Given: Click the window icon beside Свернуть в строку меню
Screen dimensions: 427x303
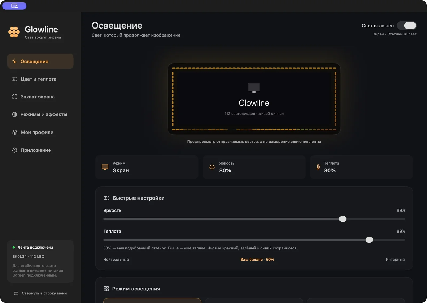Looking at the screenshot, I should (16, 293).
